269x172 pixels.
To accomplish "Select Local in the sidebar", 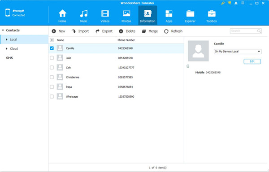I will click(x=24, y=39).
